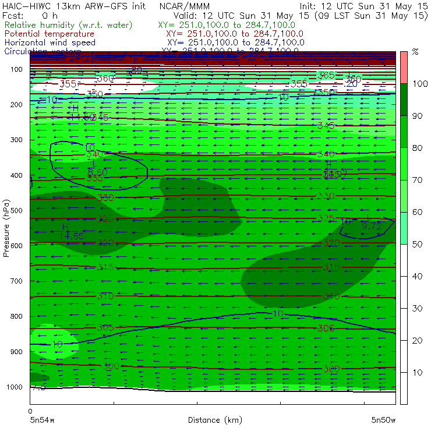
Task: Click the '700' pressure axis label
Action: point(17,281)
